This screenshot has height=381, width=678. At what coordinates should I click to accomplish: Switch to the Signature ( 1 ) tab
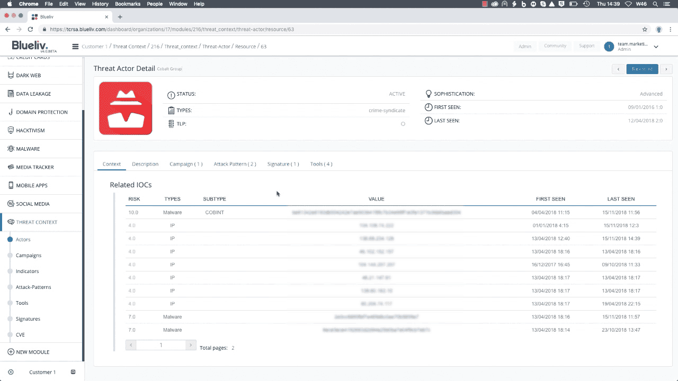(283, 164)
